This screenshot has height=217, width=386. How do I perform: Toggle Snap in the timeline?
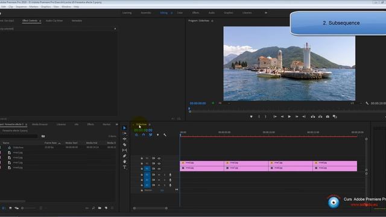[144, 135]
